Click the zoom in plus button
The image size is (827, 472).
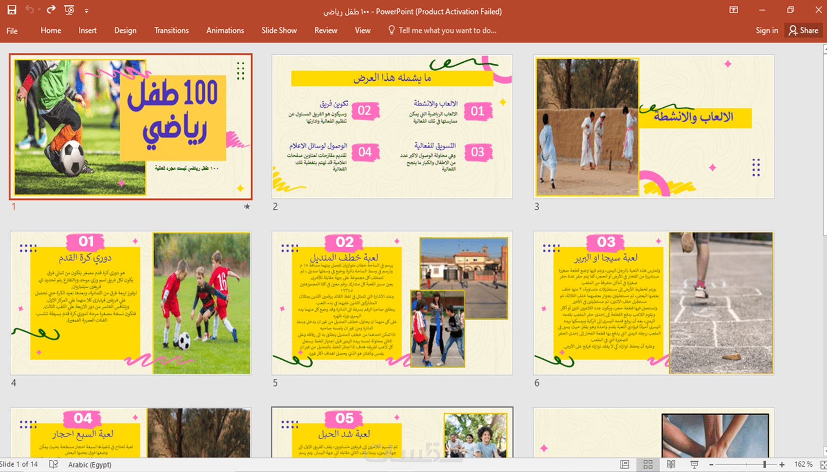click(x=782, y=465)
